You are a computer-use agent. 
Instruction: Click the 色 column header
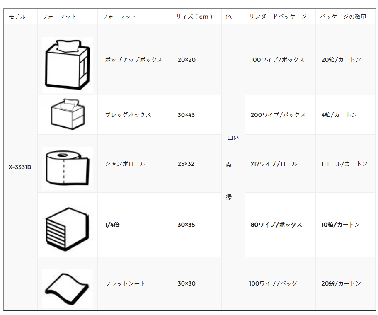pos(228,17)
